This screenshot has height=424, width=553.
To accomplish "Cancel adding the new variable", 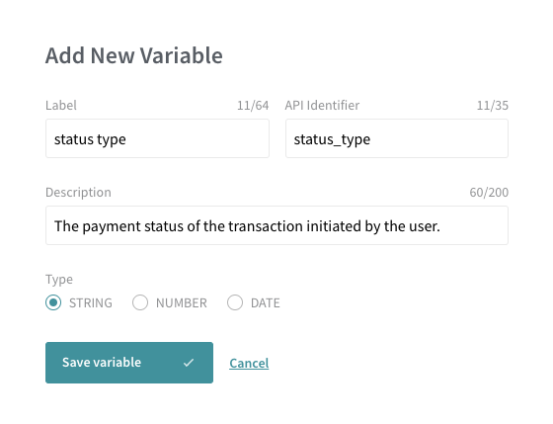I will 249,363.
